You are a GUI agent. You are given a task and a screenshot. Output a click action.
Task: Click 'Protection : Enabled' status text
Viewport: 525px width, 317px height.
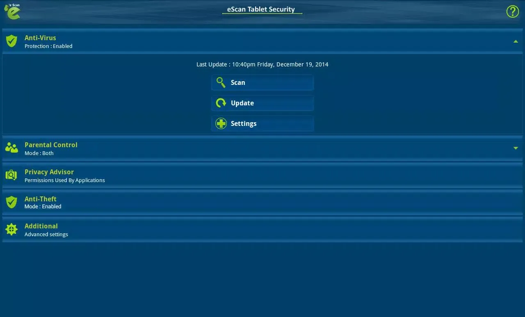pos(48,46)
